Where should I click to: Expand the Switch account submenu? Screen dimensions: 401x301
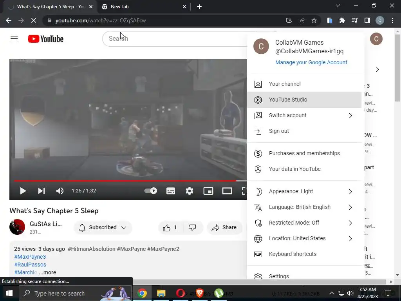(x=304, y=116)
